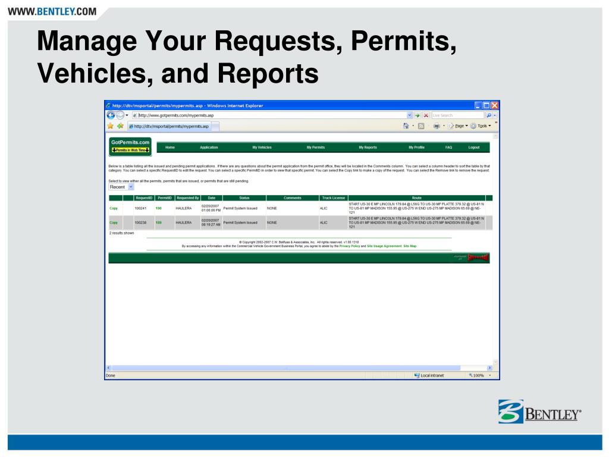Expand the Print options dropdown arrow
609x457 pixels.
[x=444, y=126]
